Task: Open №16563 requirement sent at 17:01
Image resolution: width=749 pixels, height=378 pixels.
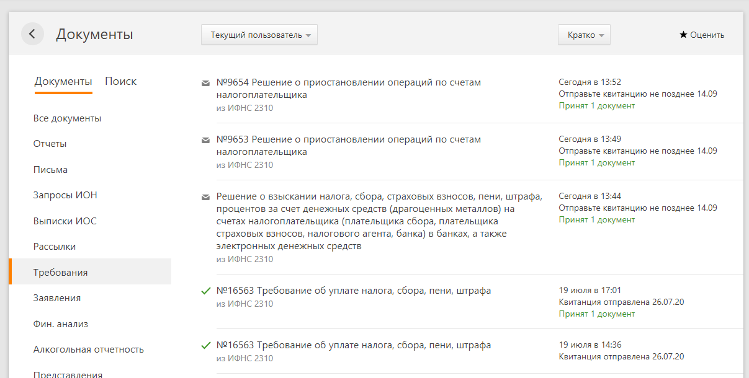Action: (354, 291)
